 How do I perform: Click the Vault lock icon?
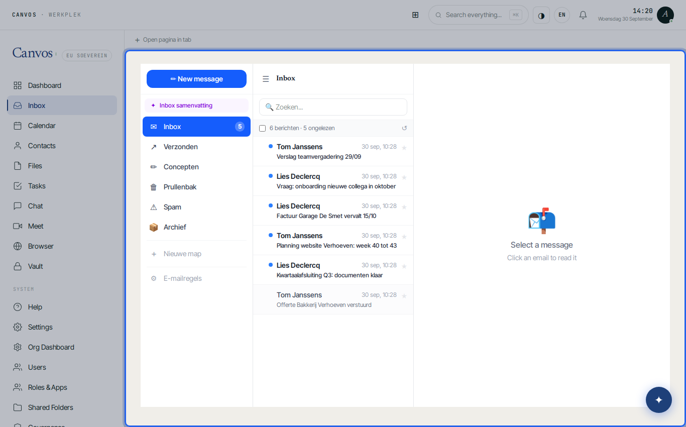tap(18, 266)
